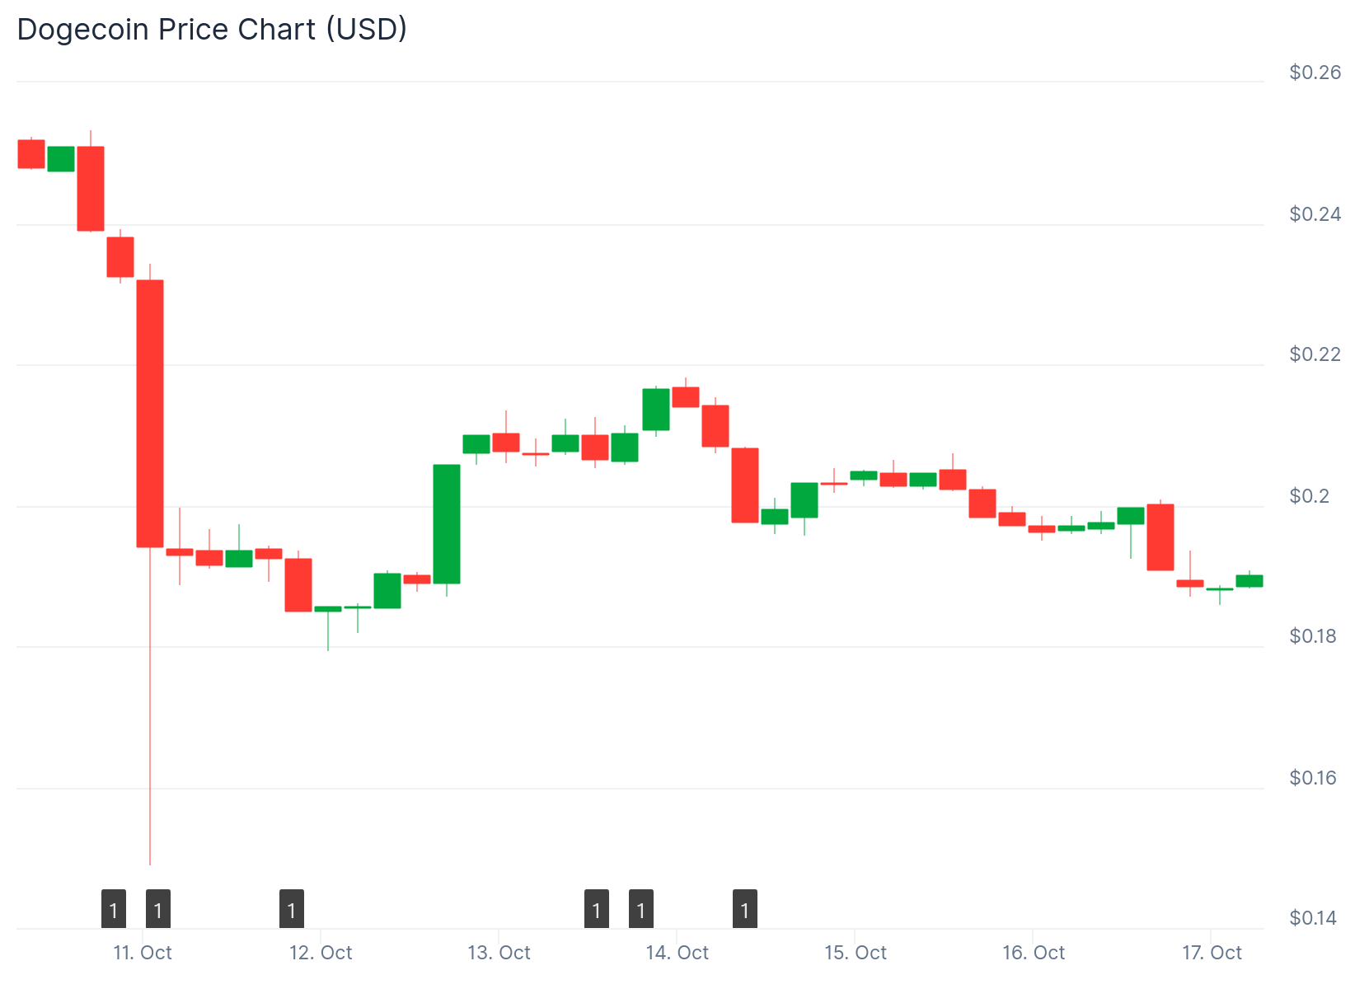Viewport: 1355px width, 989px height.
Task: Open the fourth event marker from the left
Action: [597, 910]
